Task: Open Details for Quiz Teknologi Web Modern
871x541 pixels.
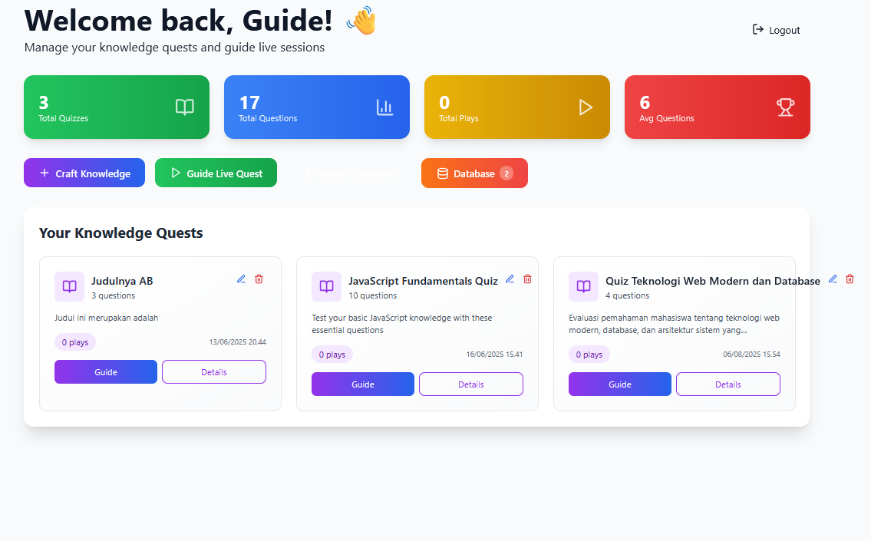Action: coord(727,384)
